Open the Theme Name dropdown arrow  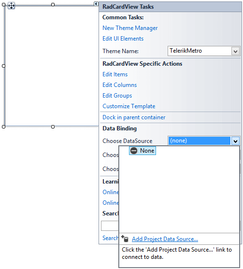[x=235, y=51]
